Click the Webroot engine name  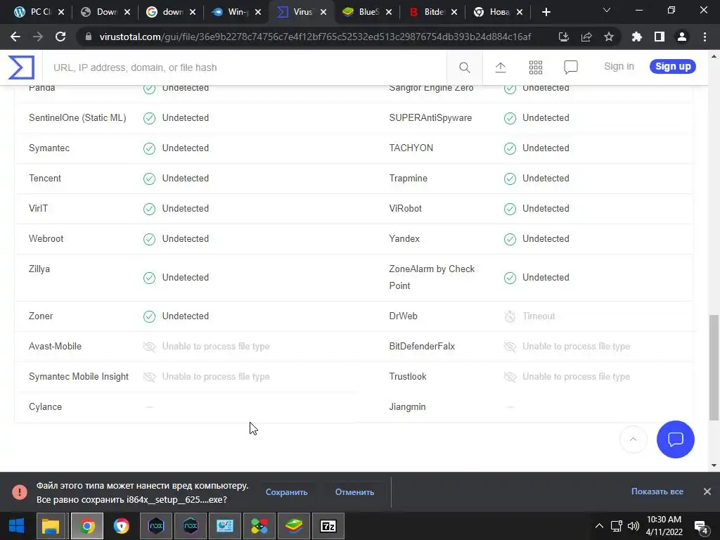46,239
